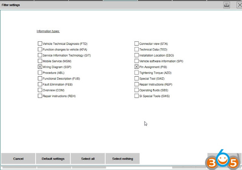Enable Functional Description (FUB)
This screenshot has height=170, width=242.
point(40,78)
